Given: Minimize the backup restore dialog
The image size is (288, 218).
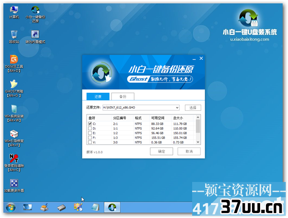Looking at the screenshot, I should point(194,59).
